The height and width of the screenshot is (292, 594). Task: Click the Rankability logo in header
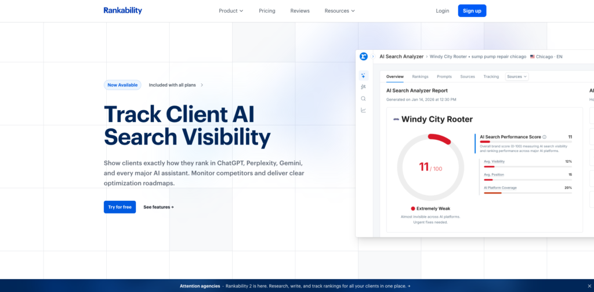pyautogui.click(x=122, y=10)
